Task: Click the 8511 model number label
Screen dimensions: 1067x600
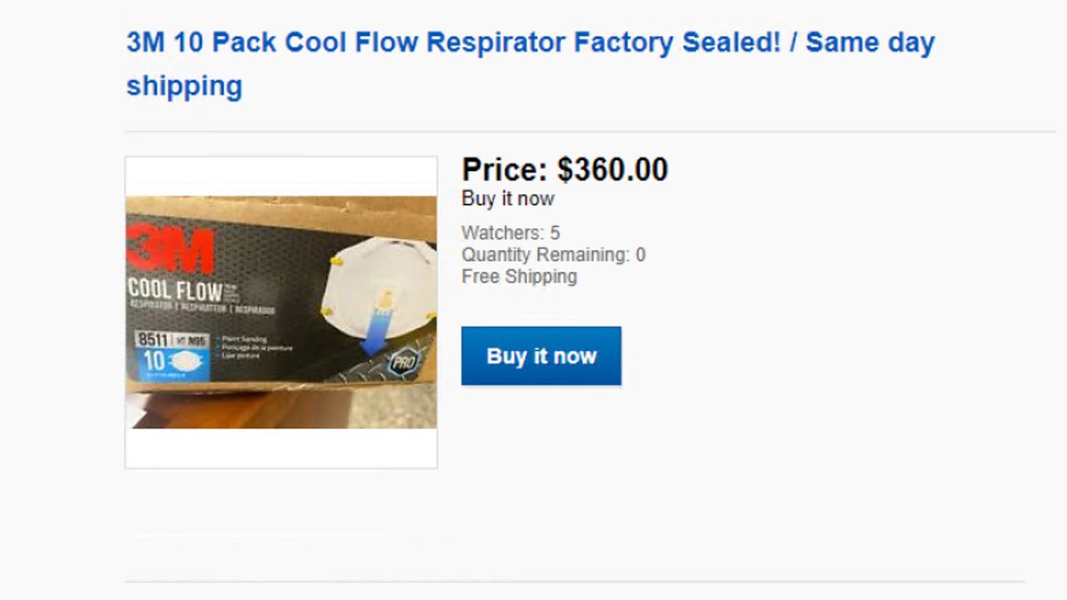Action: pyautogui.click(x=153, y=340)
